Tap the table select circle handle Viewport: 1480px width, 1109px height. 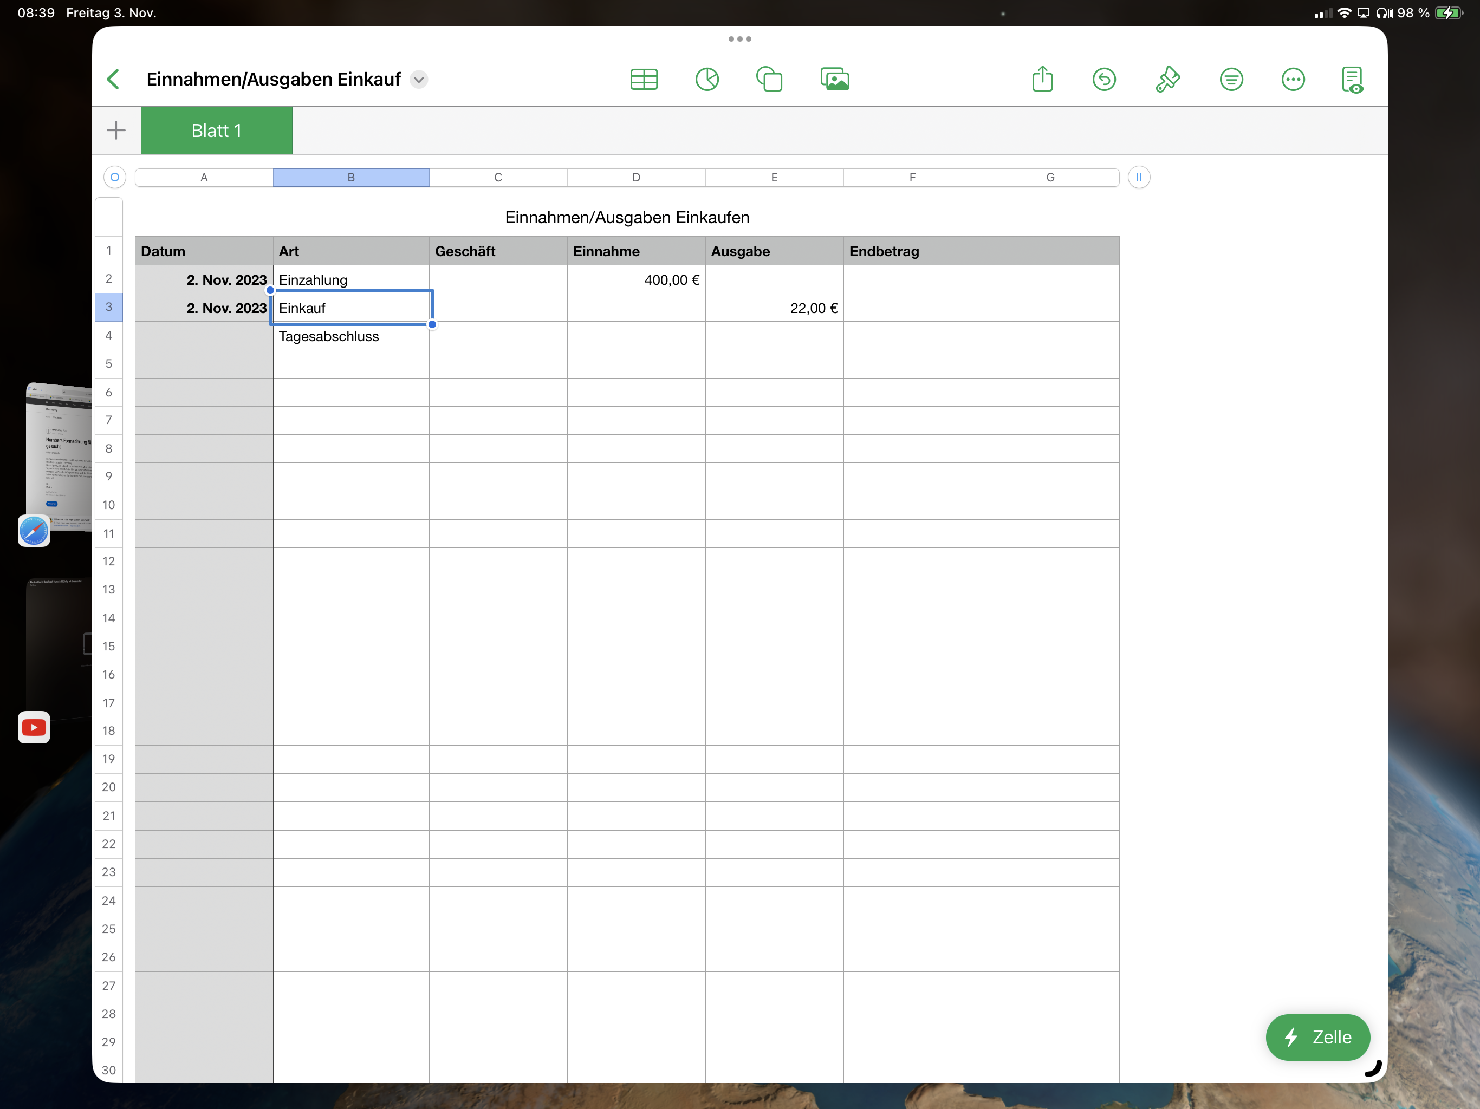114,177
